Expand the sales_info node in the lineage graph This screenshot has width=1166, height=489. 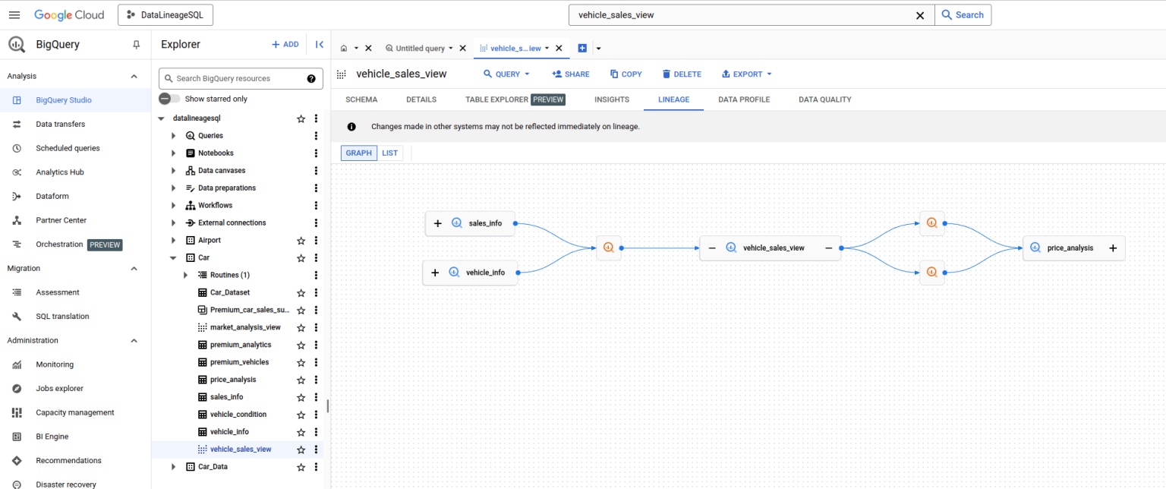(x=438, y=223)
